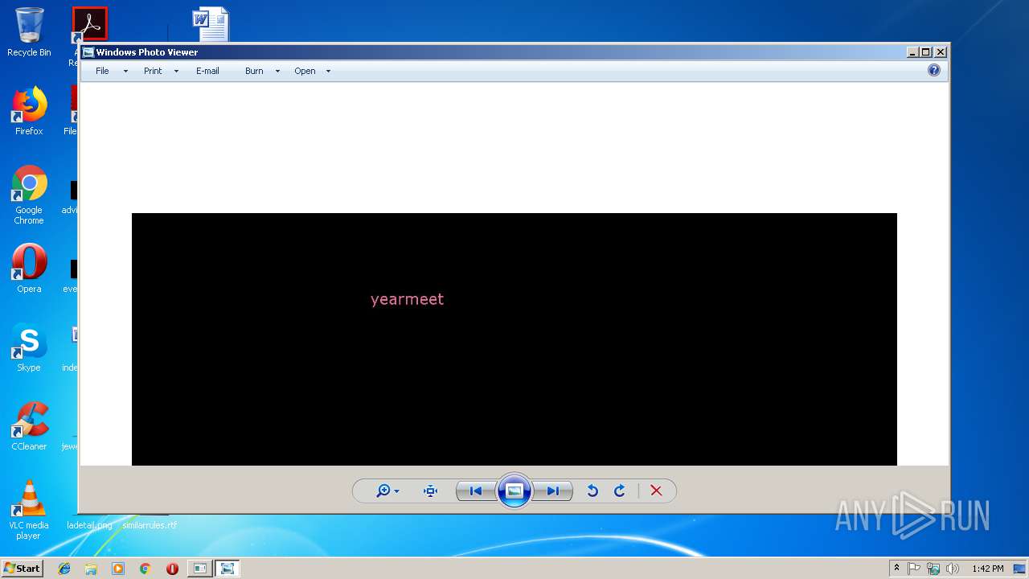
Task: Select ladetail.png desktop file
Action: (x=89, y=525)
